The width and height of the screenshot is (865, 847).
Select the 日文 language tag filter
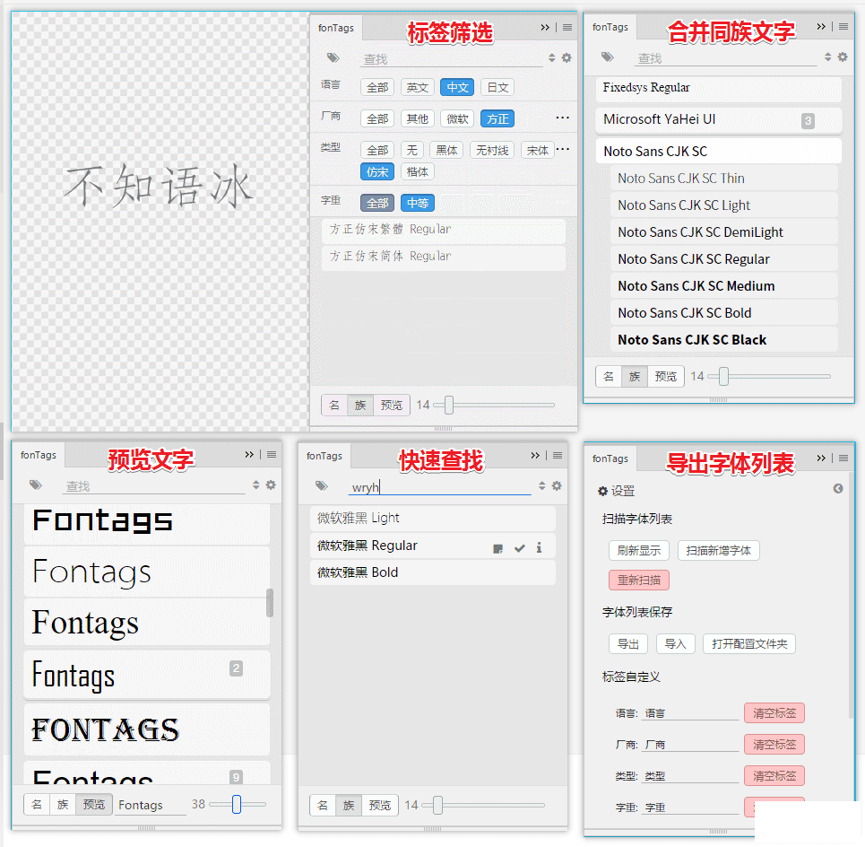tap(497, 87)
